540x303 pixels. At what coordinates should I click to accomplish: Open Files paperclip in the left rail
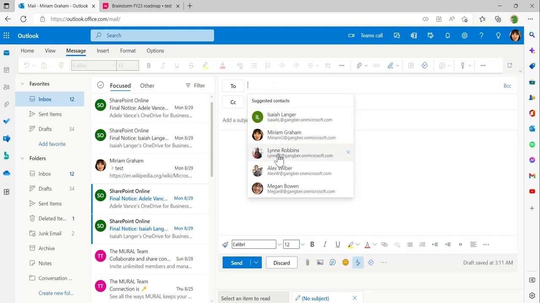click(6, 104)
